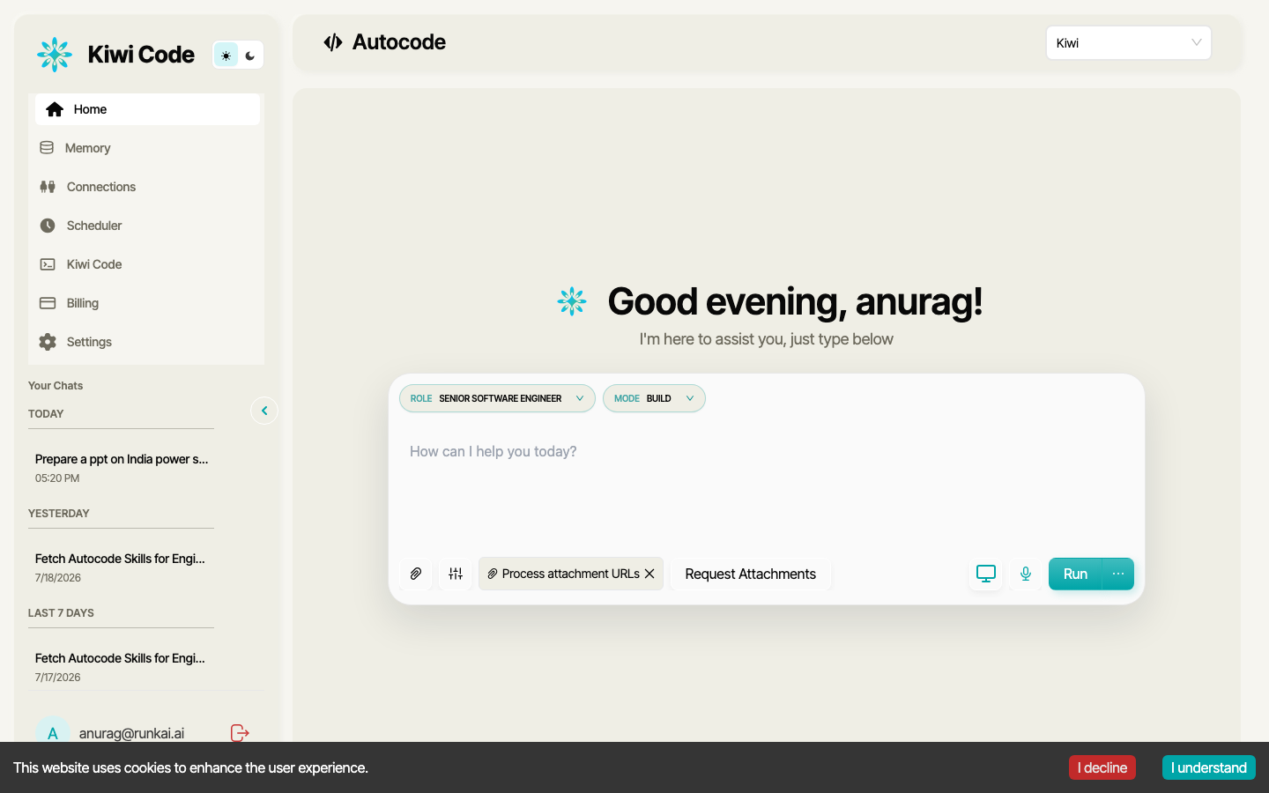
Task: Click the Home house icon
Action: click(x=55, y=109)
